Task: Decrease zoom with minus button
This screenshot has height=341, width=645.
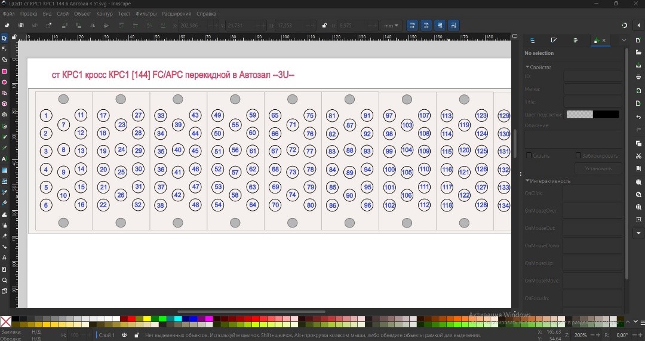Action: point(592,335)
